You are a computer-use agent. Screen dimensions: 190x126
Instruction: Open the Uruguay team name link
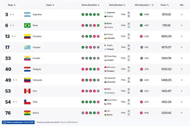tap(37, 47)
